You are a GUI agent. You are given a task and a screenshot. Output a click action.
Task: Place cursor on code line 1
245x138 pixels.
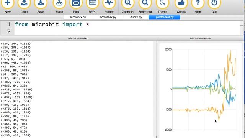coord(127,25)
